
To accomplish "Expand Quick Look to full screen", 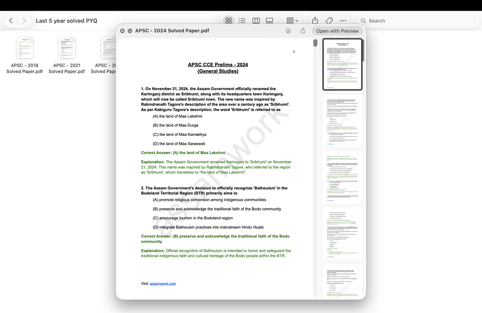I will click(130, 31).
